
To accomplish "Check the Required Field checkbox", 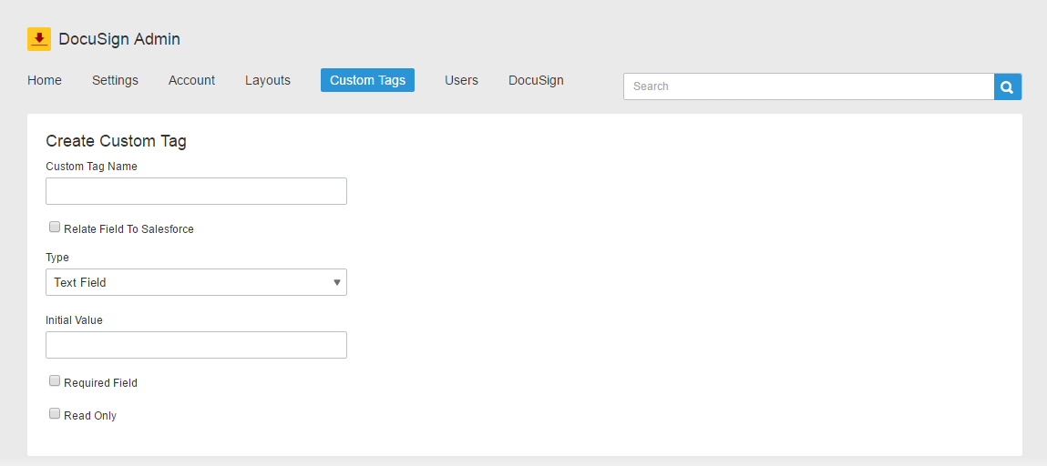I will [55, 381].
